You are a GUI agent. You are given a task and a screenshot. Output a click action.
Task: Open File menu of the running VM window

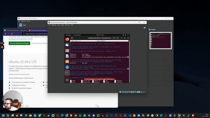click(x=50, y=25)
